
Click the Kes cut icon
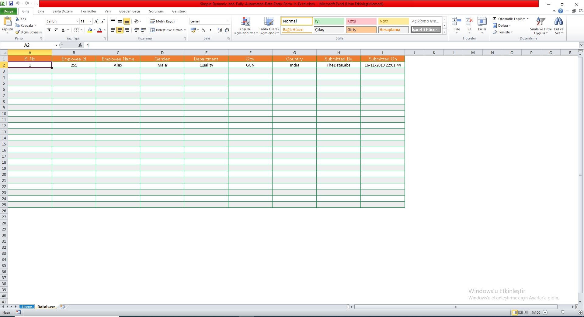pos(17,19)
